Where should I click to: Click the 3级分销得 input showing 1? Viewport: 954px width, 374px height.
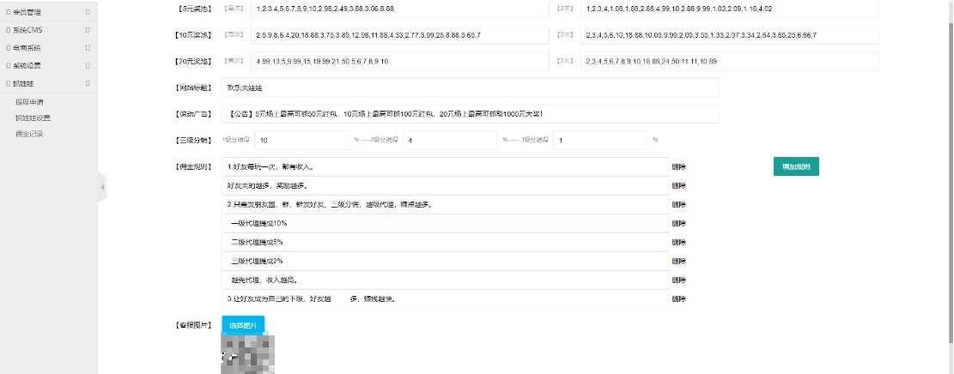(x=599, y=140)
